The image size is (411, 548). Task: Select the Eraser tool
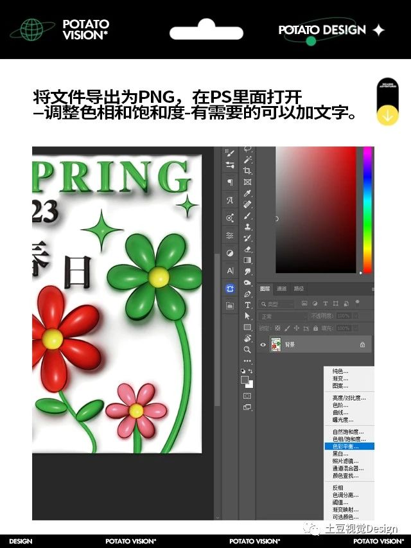pos(247,249)
